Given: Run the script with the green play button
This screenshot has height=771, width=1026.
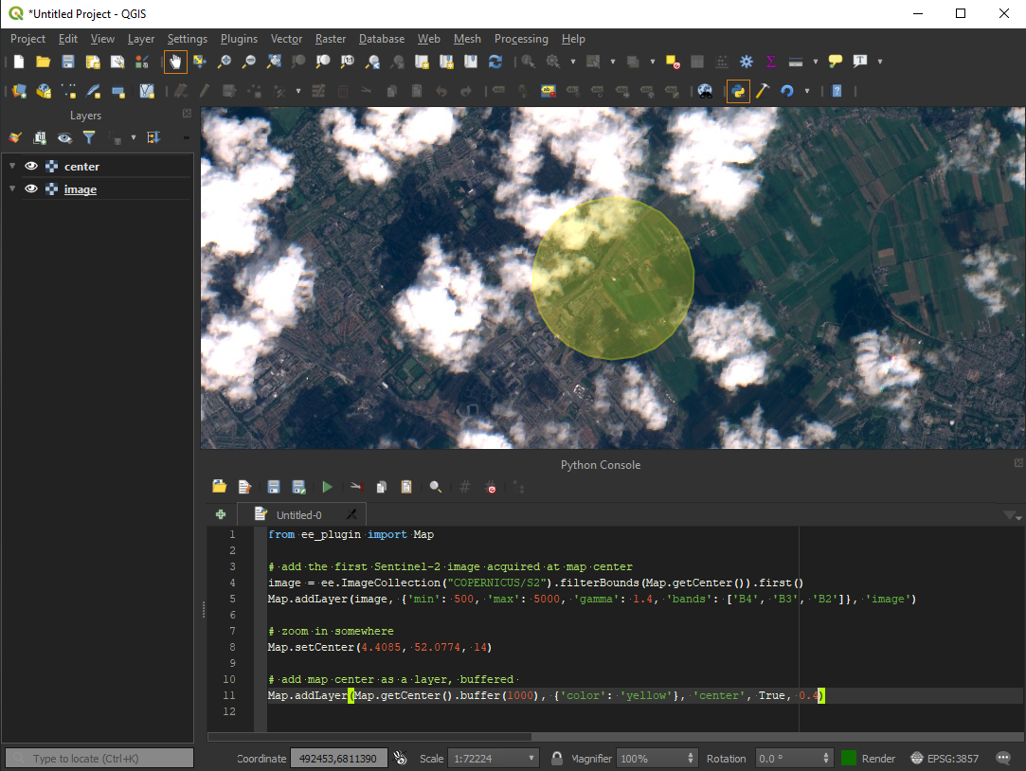Looking at the screenshot, I should click(x=327, y=487).
